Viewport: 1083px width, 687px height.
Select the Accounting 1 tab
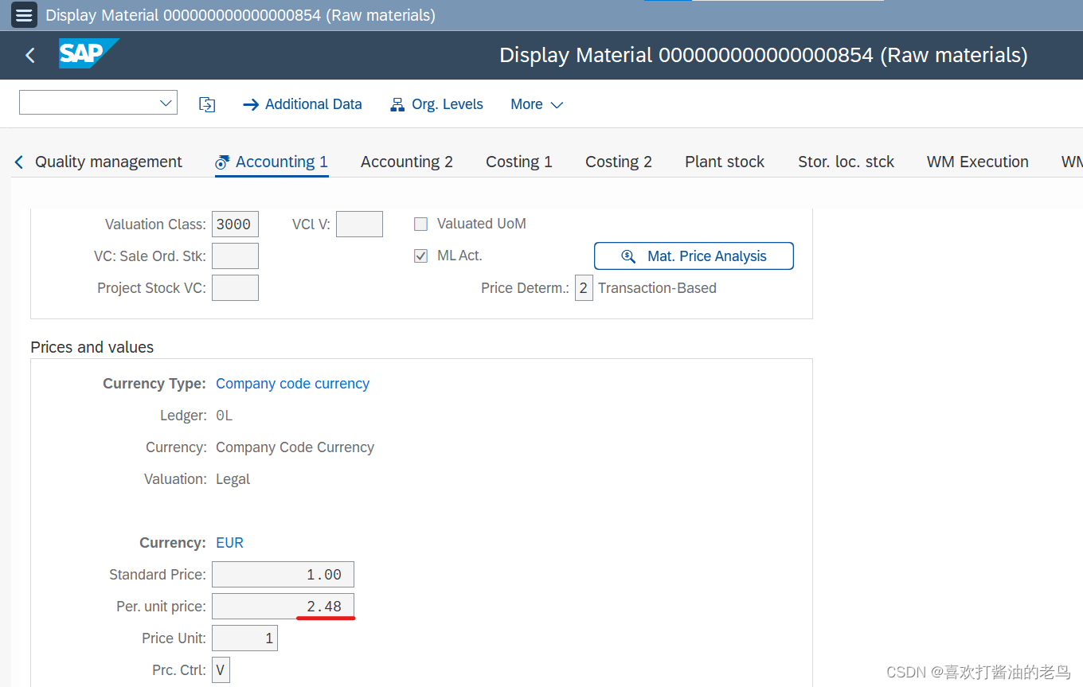[272, 162]
